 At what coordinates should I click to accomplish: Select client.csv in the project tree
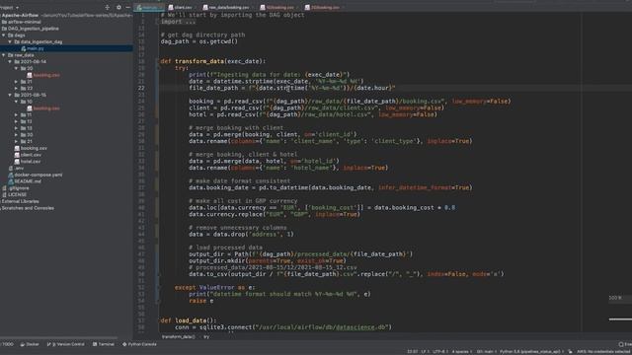point(31,155)
